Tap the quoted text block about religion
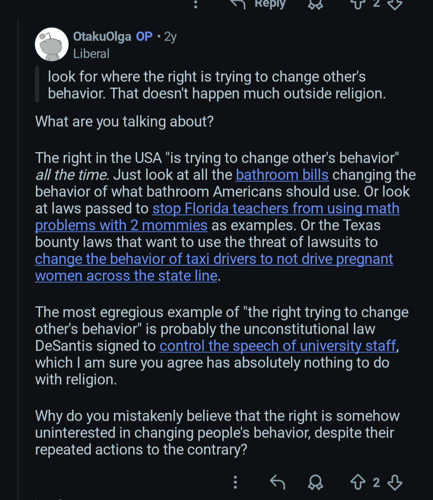The width and height of the screenshot is (433, 500). (x=216, y=85)
